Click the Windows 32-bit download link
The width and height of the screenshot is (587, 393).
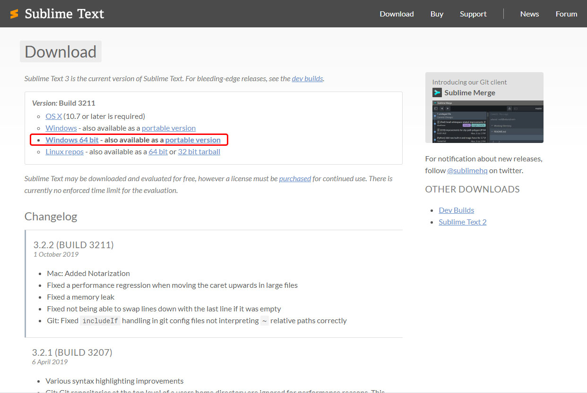61,128
